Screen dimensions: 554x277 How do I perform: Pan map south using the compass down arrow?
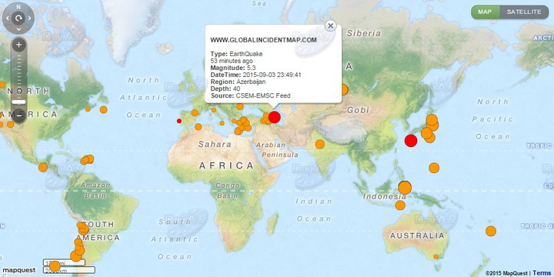(x=18, y=29)
